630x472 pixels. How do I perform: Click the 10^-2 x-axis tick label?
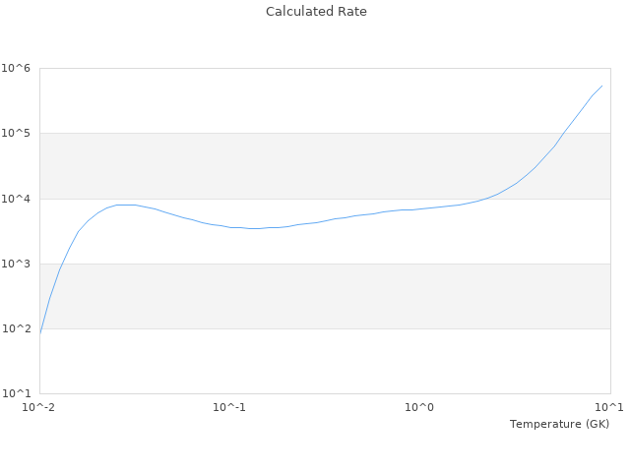pos(39,407)
